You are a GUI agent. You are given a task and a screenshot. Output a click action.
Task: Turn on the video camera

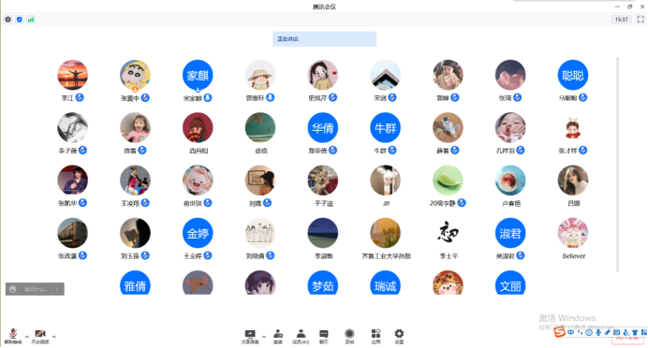click(40, 337)
